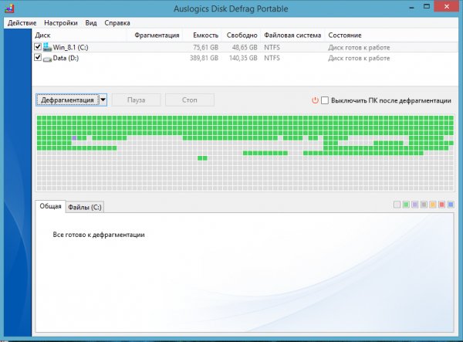The image size is (463, 342).
Task: Switch to the Файлы (C:) tab
Action: click(85, 207)
